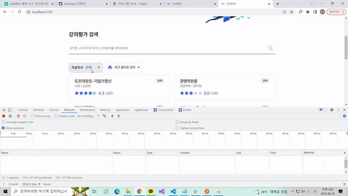Reload the localhost page
The height and width of the screenshot is (196, 348).
coord(20,12)
